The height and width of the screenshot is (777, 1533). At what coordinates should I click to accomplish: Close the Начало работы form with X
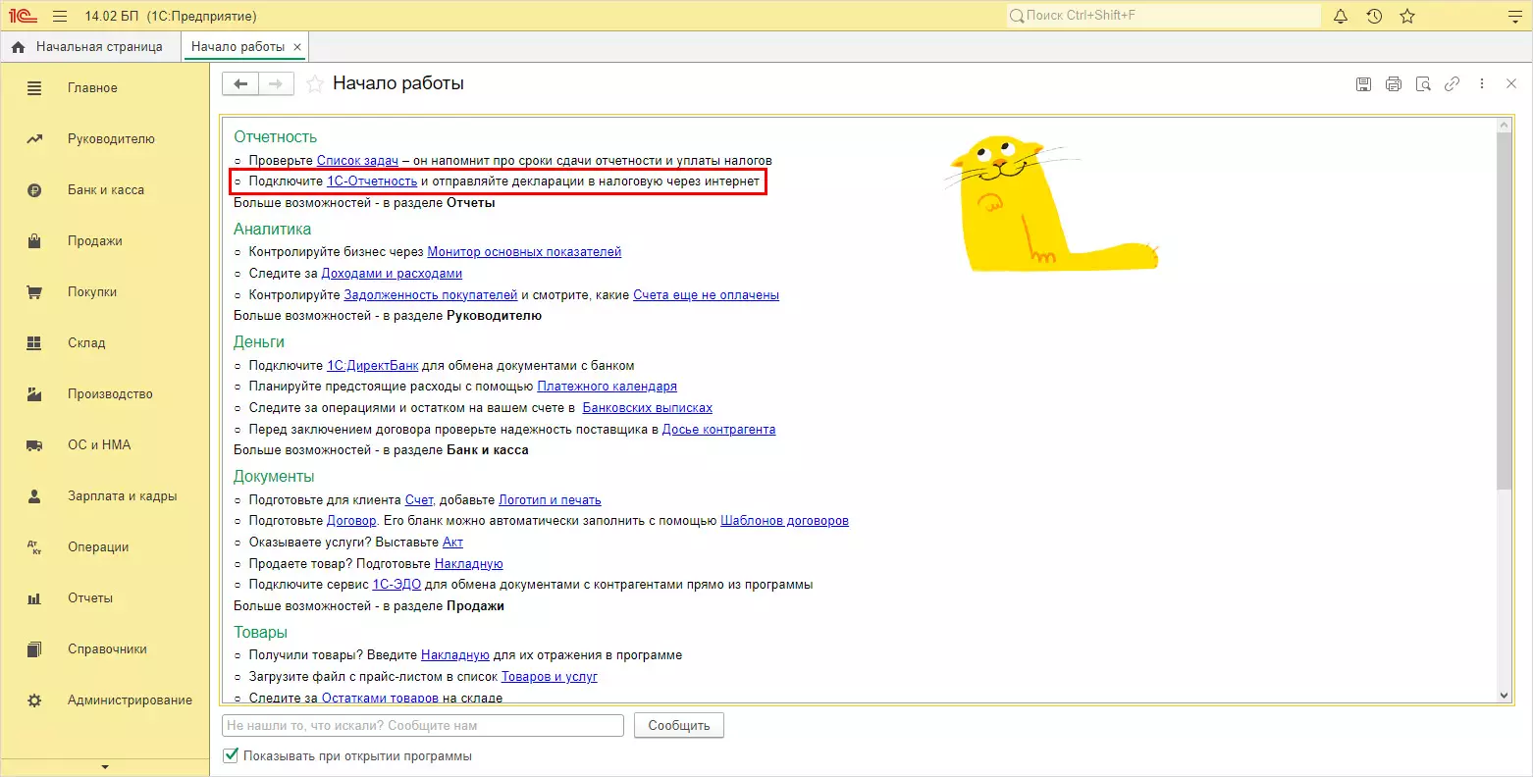point(1511,84)
